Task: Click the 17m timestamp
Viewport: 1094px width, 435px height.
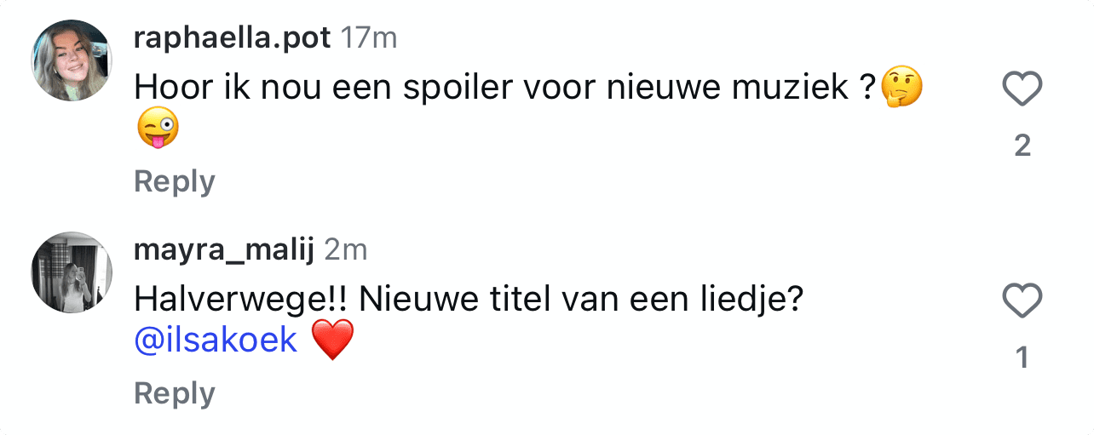Action: (x=368, y=38)
